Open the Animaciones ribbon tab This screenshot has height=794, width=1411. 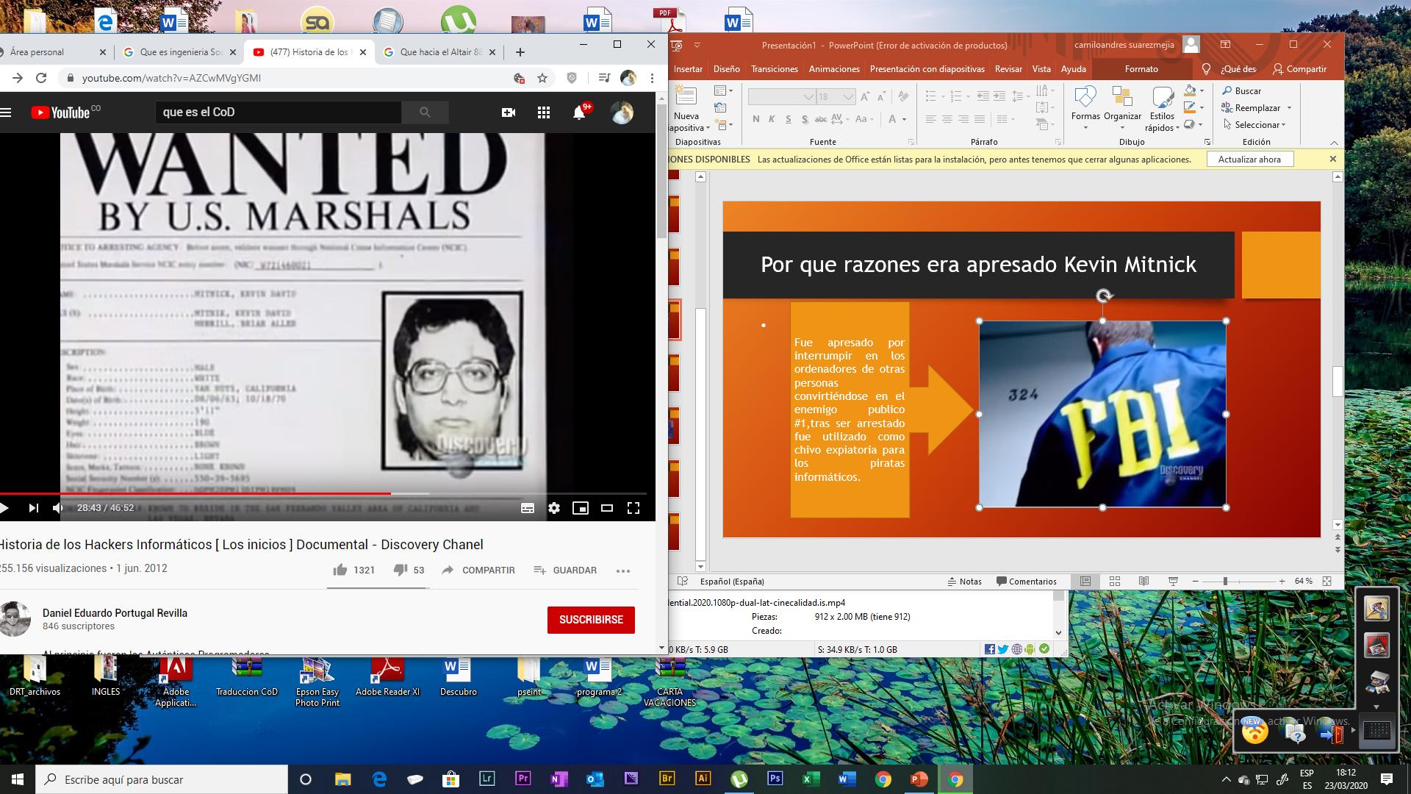(x=834, y=69)
